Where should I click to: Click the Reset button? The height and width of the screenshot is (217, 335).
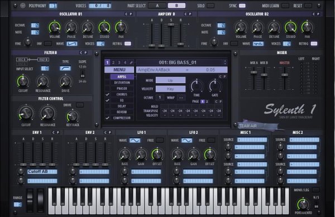308,6
